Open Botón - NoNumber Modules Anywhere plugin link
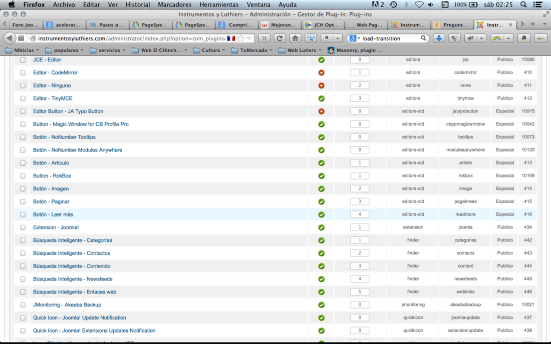This screenshot has width=551, height=344. [78, 150]
